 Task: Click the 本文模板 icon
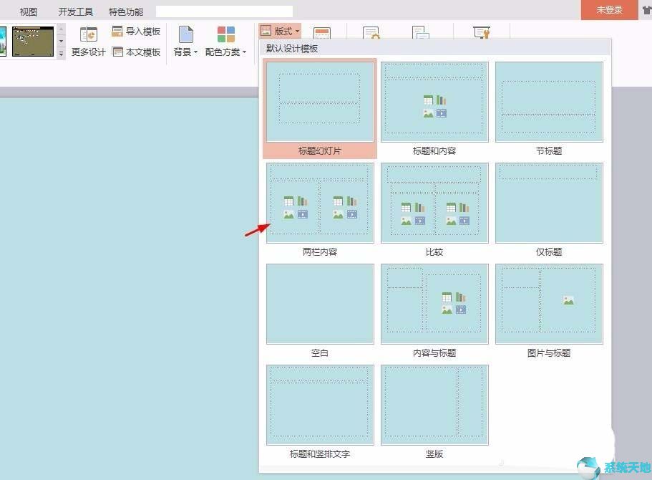point(117,52)
